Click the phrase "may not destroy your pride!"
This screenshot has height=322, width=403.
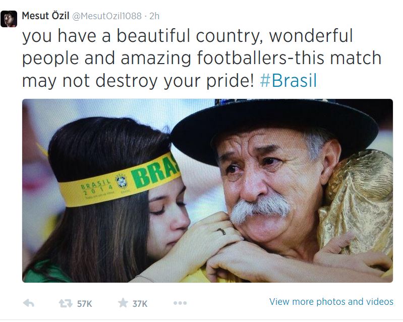pos(138,80)
